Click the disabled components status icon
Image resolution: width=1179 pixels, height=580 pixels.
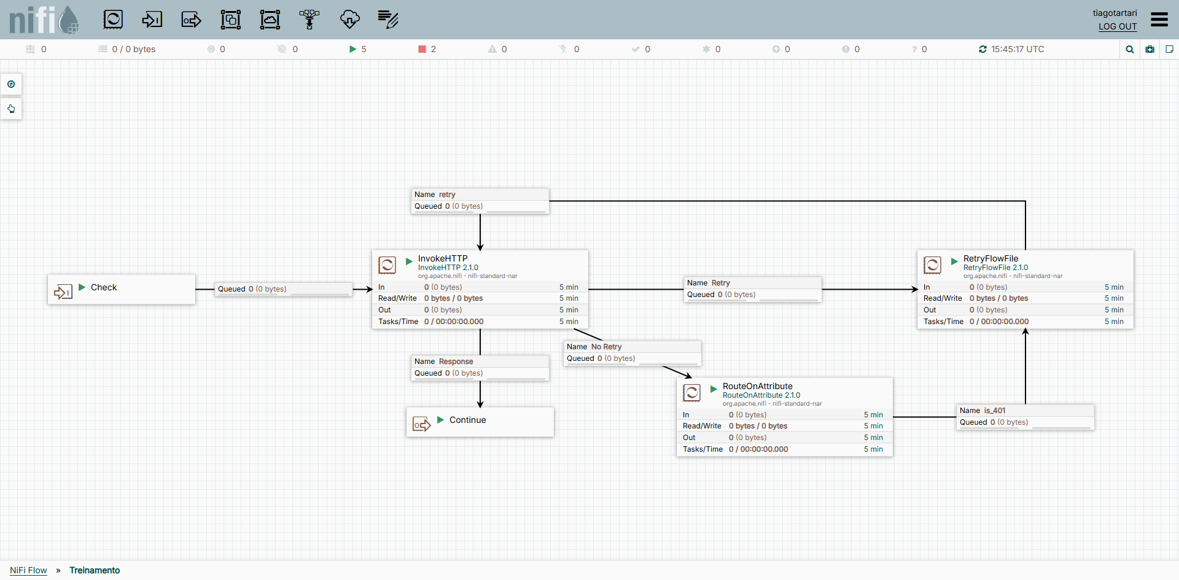[563, 49]
